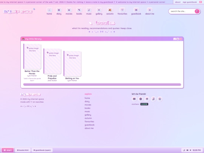
Task: Click footer explore link music
Action: click(x=87, y=111)
